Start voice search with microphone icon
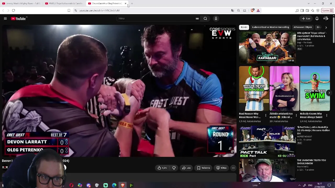The image size is (335, 188). pos(216,19)
